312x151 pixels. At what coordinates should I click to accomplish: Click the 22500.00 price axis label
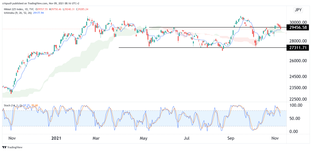click(298, 99)
